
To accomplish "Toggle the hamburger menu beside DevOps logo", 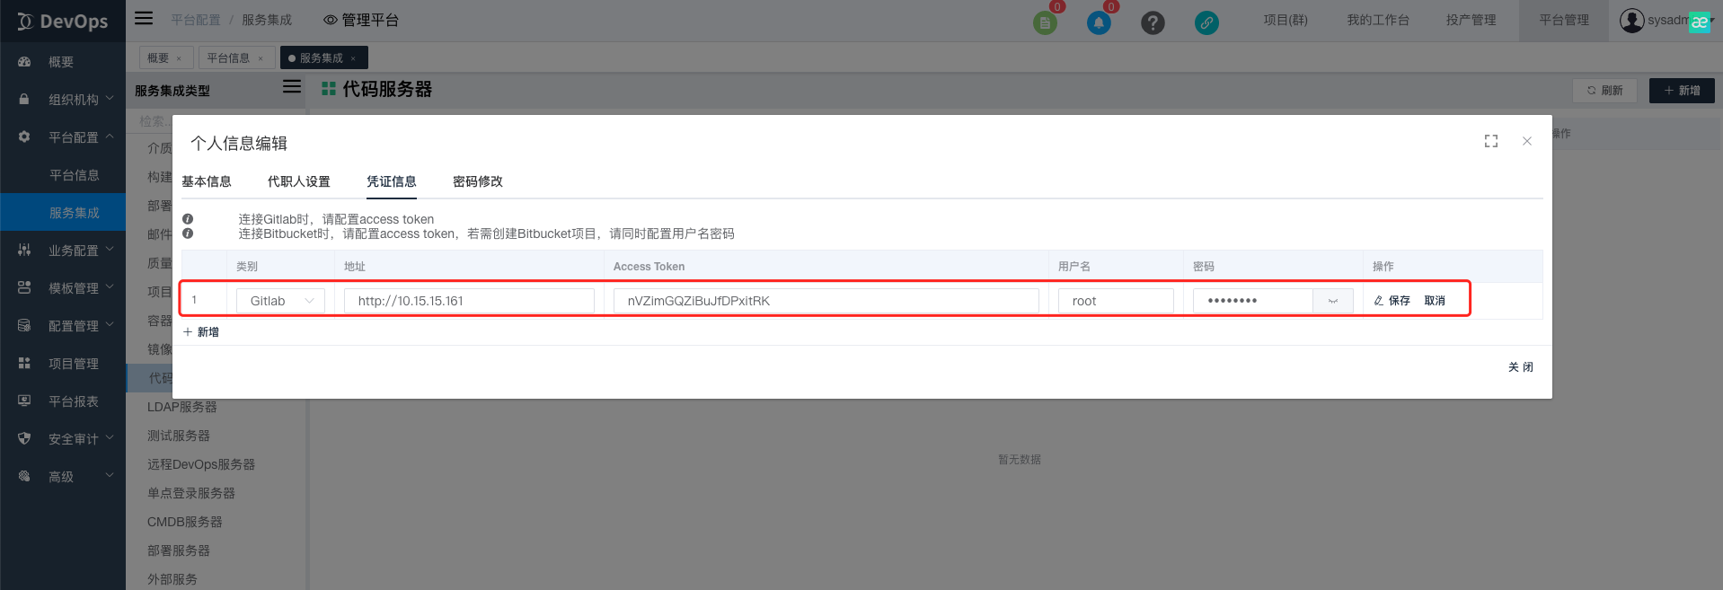I will 144,18.
